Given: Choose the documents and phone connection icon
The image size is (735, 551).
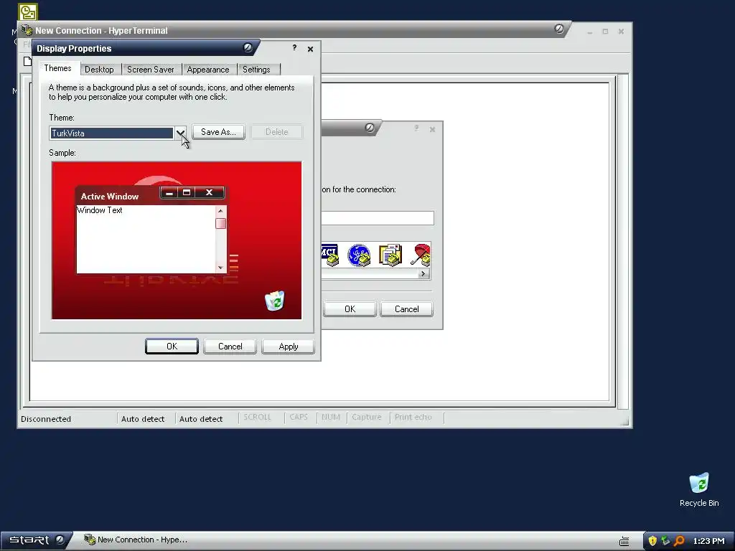Looking at the screenshot, I should (390, 255).
